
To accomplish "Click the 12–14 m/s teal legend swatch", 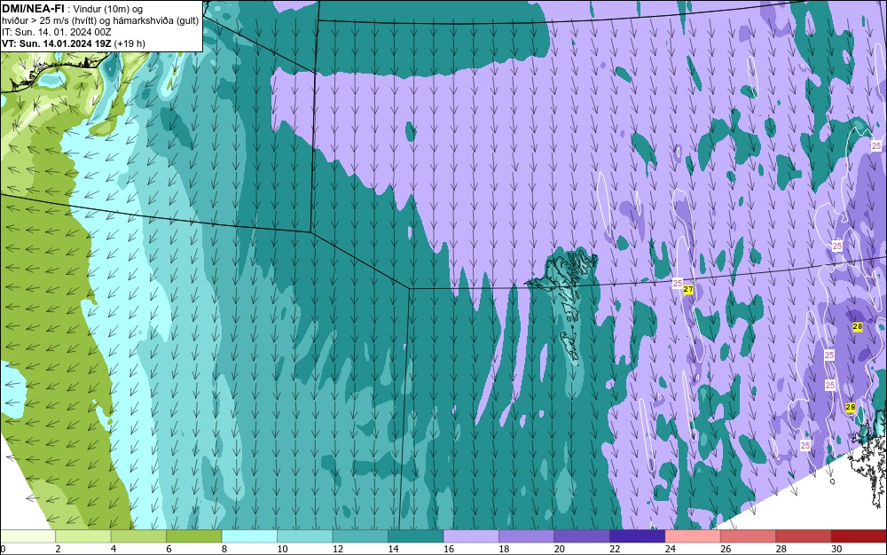I will [x=360, y=536].
